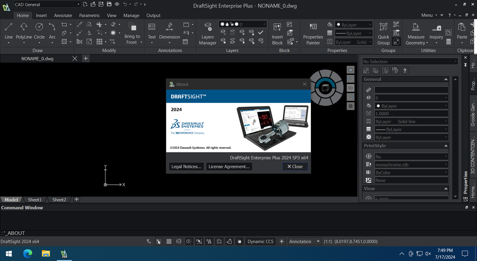Toggle Snap mode in status bar
Viewport: 477px width, 261px height.
click(159, 241)
